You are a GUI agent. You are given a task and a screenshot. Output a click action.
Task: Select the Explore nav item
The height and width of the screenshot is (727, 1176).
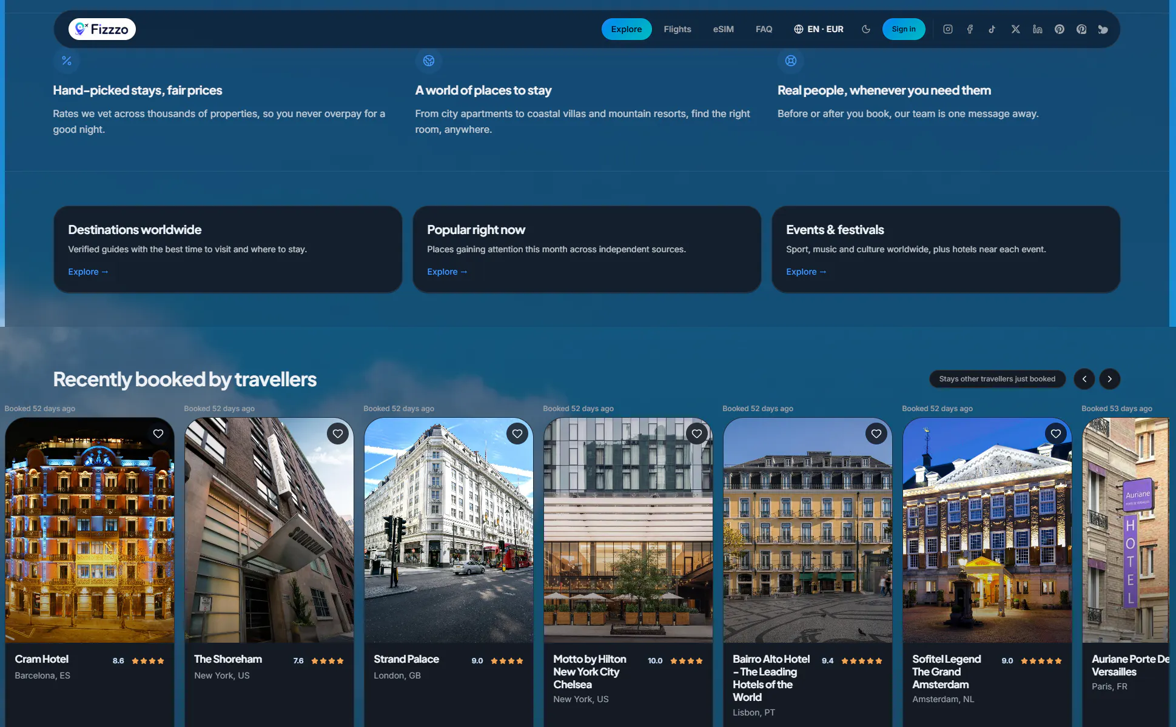626,29
